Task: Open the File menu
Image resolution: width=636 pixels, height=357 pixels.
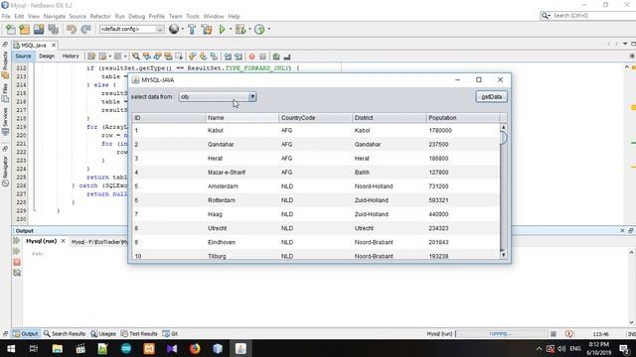Action: click(6, 16)
